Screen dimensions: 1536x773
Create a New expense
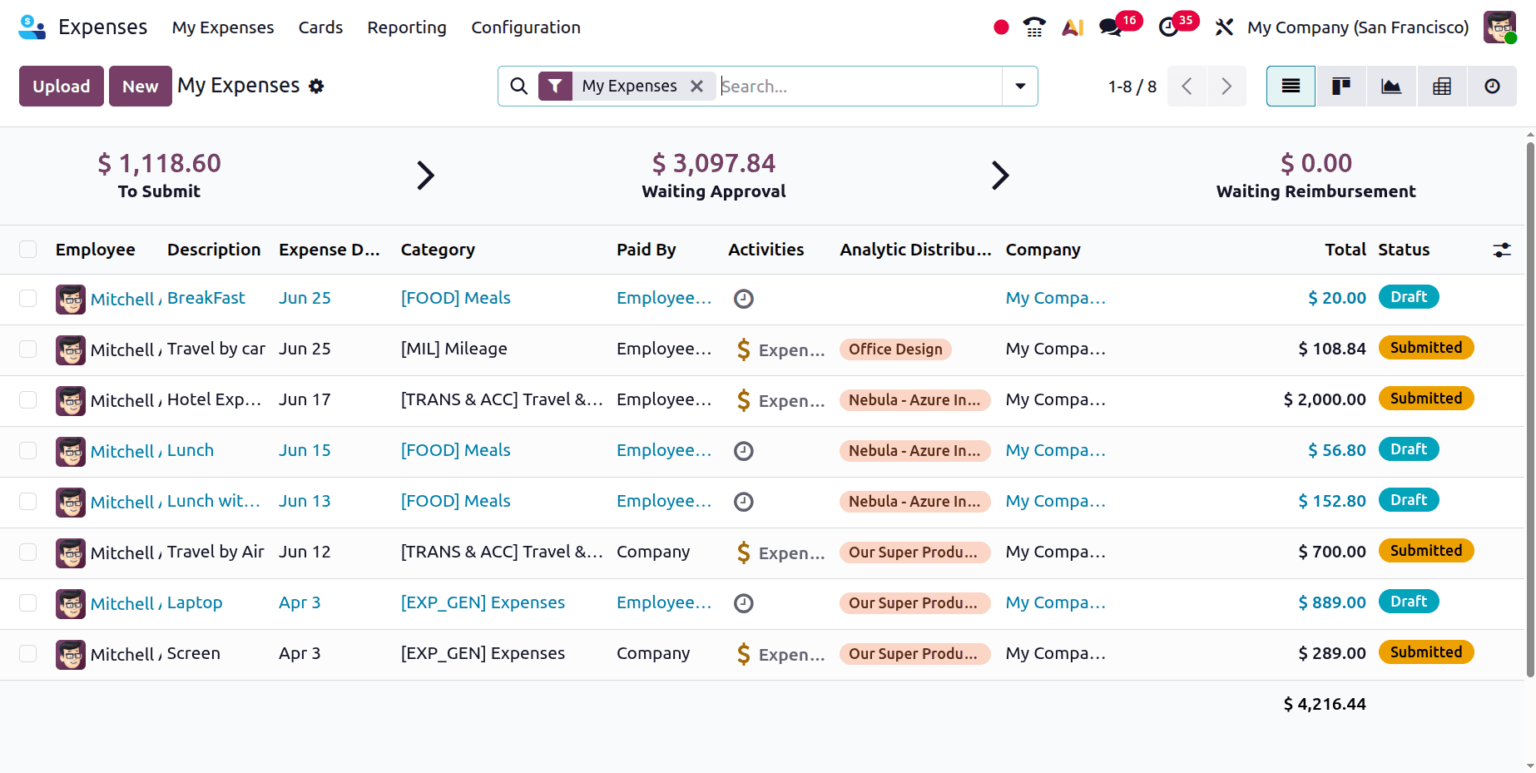click(141, 86)
